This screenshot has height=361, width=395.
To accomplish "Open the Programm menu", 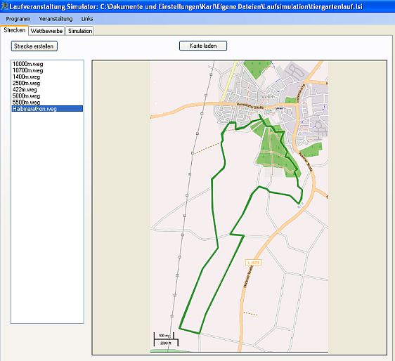I will pos(18,19).
